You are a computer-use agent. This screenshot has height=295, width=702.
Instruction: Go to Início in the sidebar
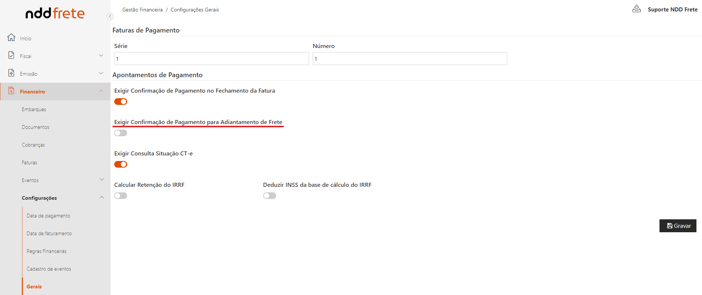tap(26, 38)
